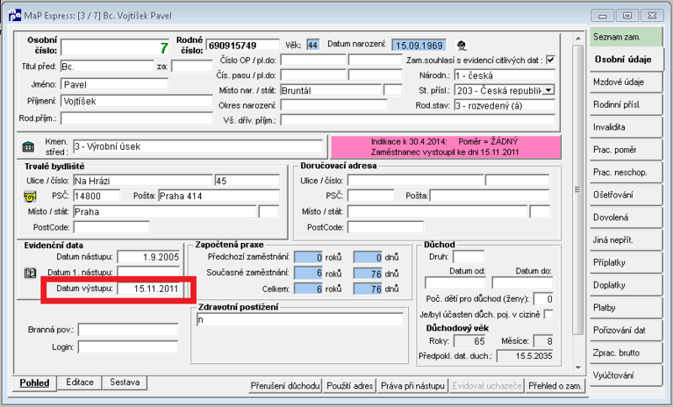Viewport: 673px width, 407px height.
Task: Open the Dovolená section
Action: (626, 218)
